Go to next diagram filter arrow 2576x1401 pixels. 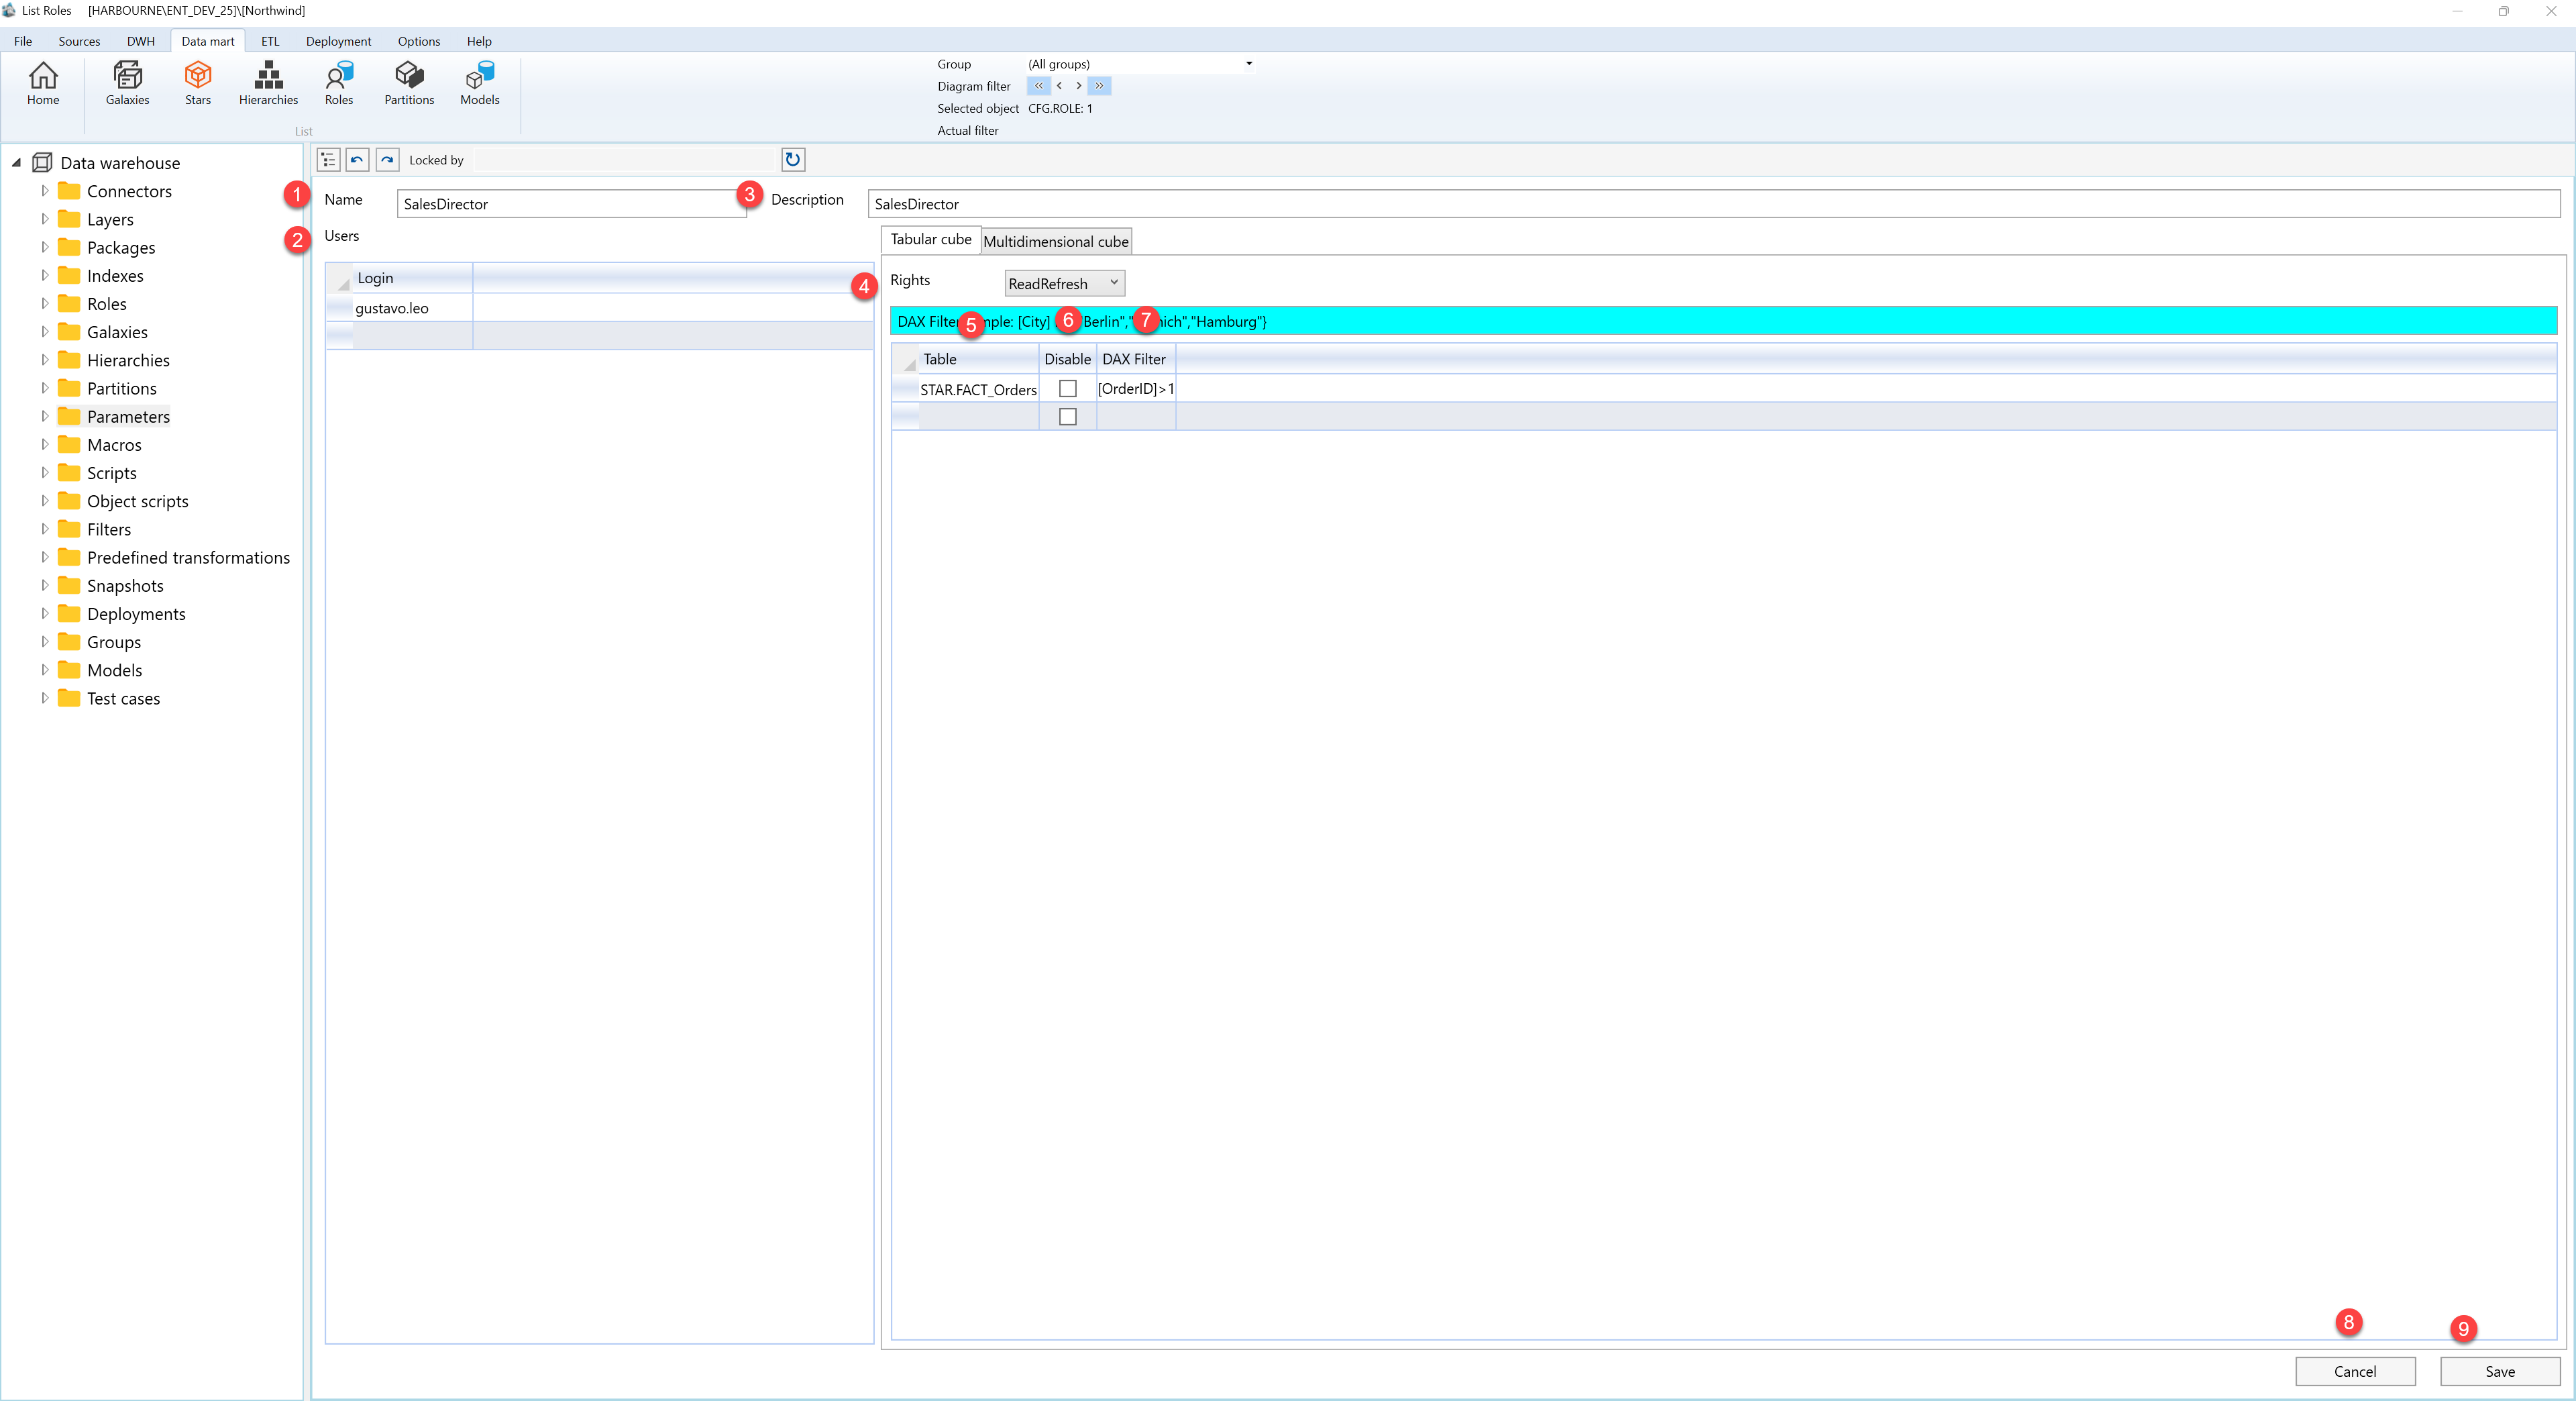point(1078,86)
